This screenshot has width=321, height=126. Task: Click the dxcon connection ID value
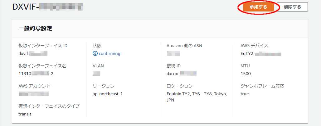(182, 74)
